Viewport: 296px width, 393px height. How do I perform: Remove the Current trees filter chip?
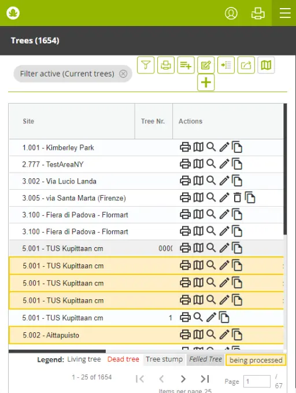123,74
